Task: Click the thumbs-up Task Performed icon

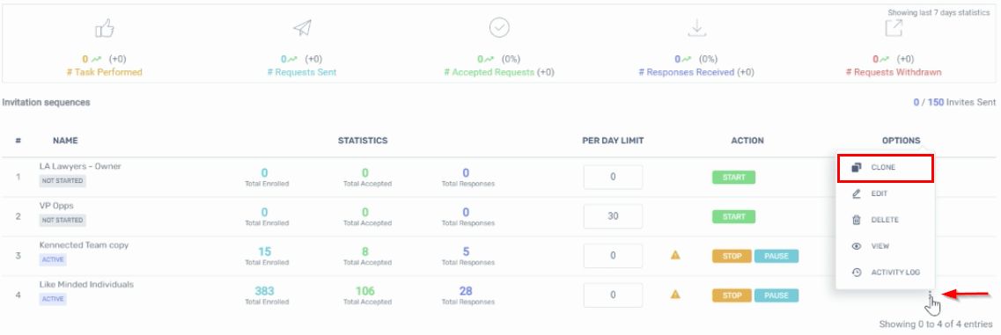Action: (104, 28)
